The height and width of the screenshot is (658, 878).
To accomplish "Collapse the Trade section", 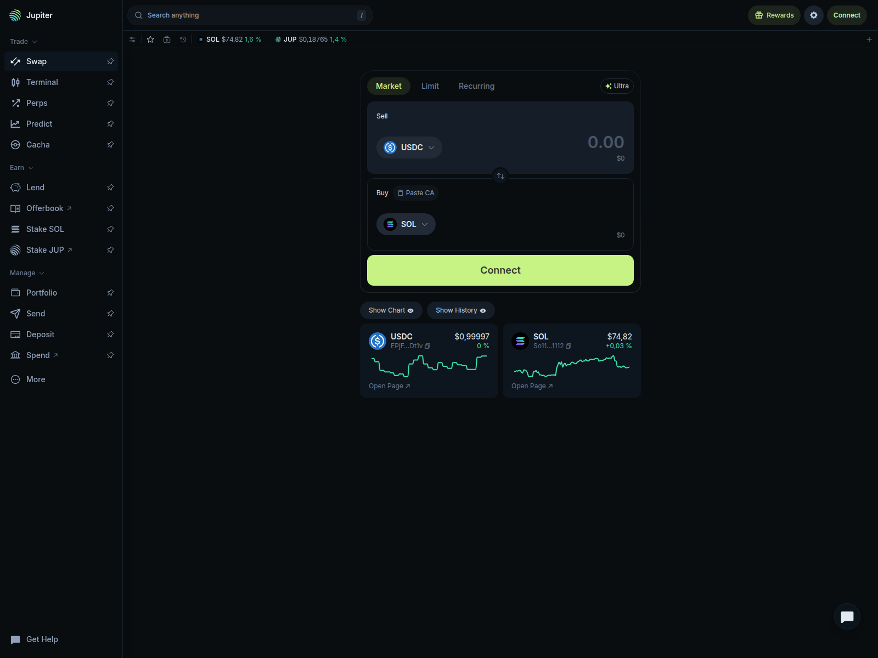I will tap(24, 42).
